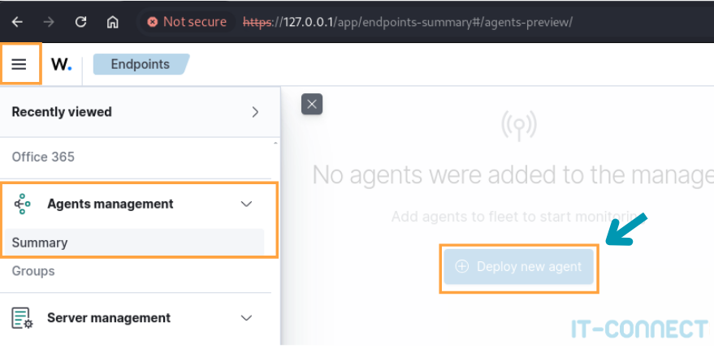Viewport: 714px width, 357px height.
Task: Click the browser forward arrow
Action: (x=49, y=22)
